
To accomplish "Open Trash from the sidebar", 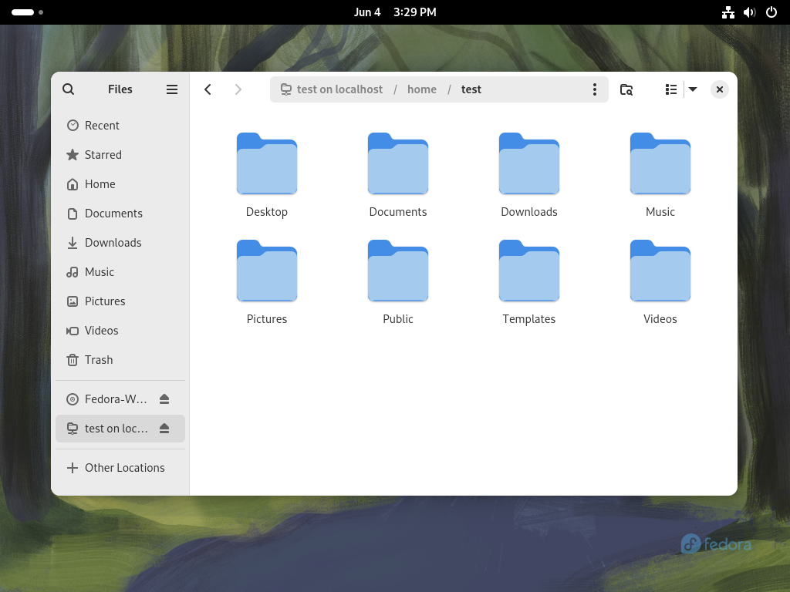I will pos(120,359).
